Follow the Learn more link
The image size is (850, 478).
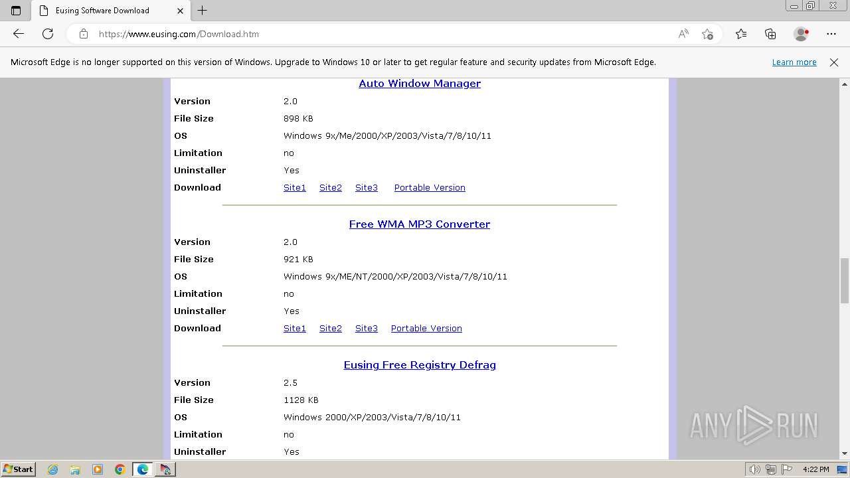pyautogui.click(x=794, y=62)
